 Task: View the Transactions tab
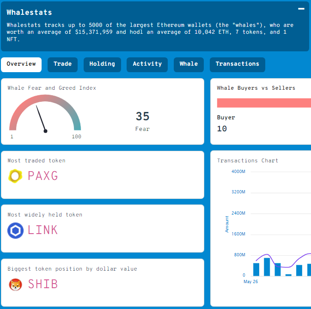(x=238, y=65)
